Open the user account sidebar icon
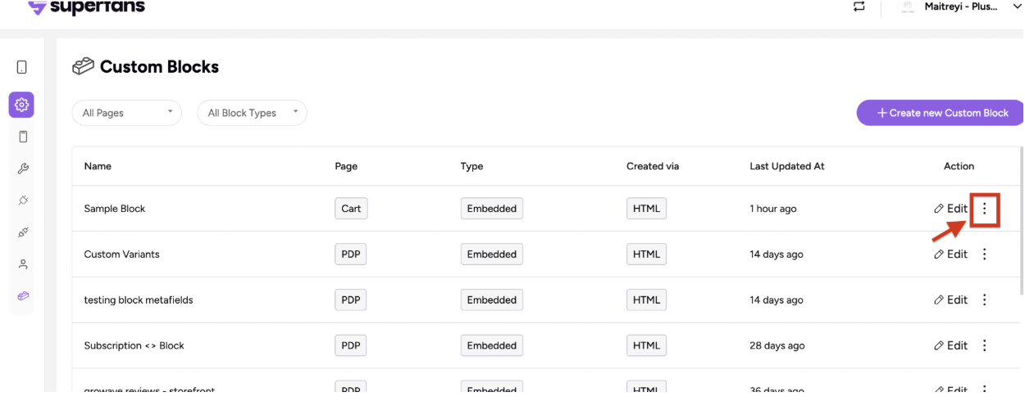Screen dimensions: 1025x401 [23, 264]
